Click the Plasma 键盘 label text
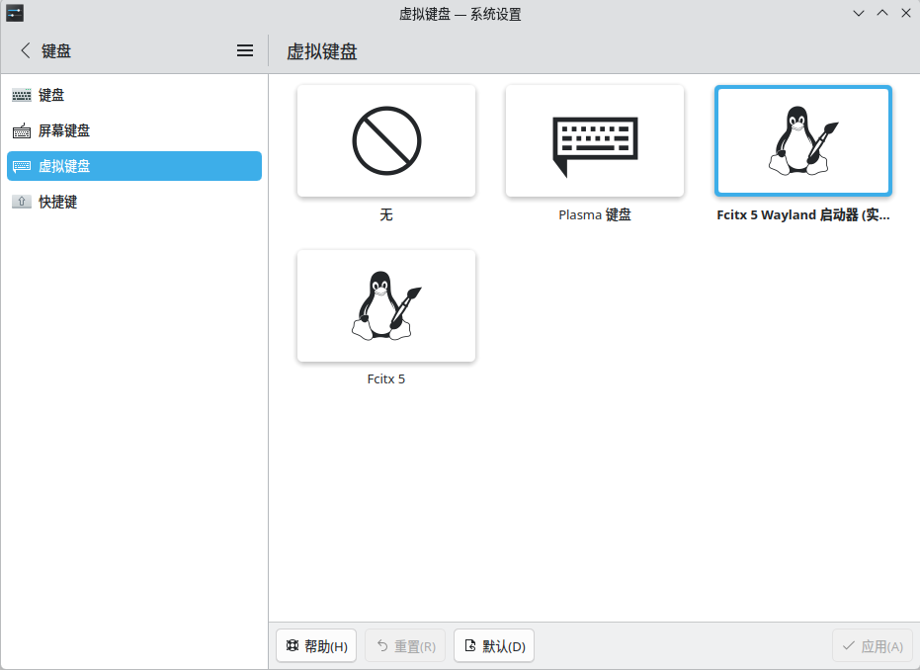 tap(594, 214)
